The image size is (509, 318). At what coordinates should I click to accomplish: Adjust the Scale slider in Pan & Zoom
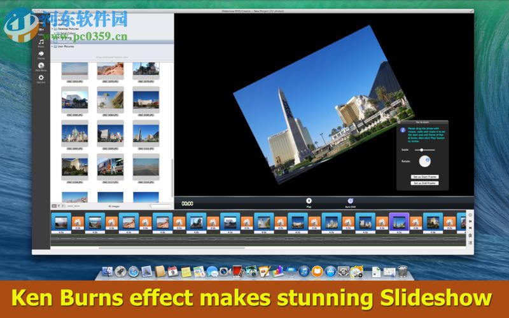coord(424,150)
